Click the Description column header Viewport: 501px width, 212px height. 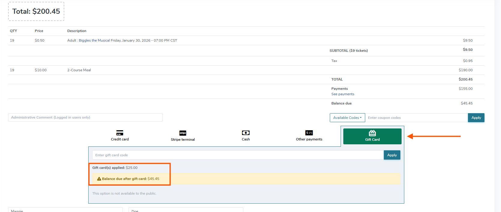(77, 31)
